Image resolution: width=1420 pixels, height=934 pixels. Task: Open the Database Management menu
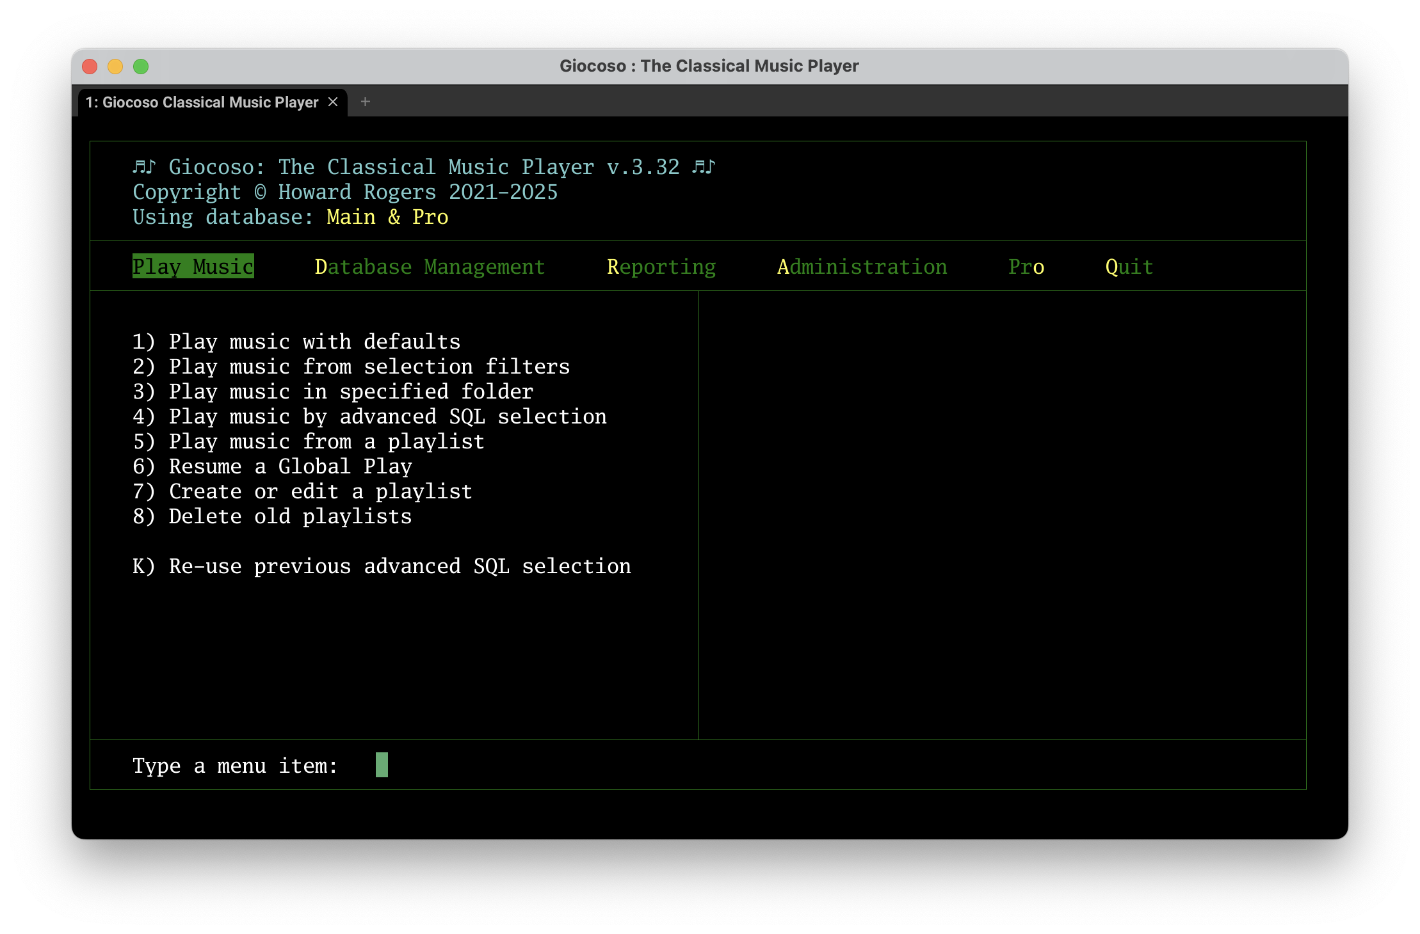[430, 266]
